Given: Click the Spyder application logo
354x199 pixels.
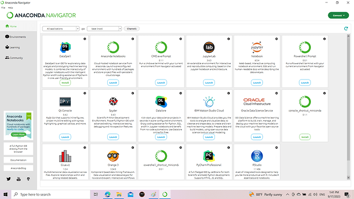Looking at the screenshot, I should (x=113, y=102).
